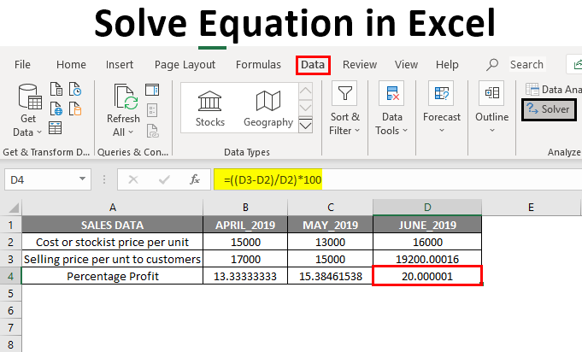The image size is (582, 352).
Task: Click cell MAY_2019
Action: (331, 225)
